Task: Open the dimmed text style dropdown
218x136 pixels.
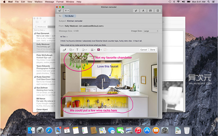Action: [112, 50]
